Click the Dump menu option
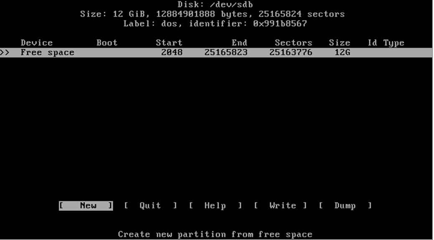The image size is (434, 240). [345, 205]
